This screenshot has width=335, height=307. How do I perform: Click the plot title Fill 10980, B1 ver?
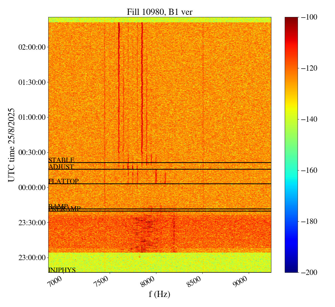coord(159,12)
